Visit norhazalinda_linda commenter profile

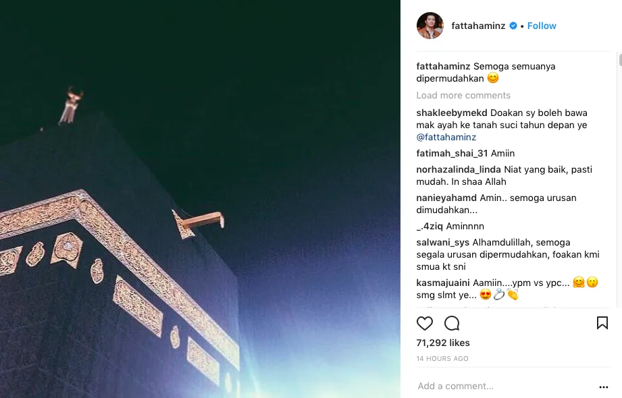[x=459, y=170]
